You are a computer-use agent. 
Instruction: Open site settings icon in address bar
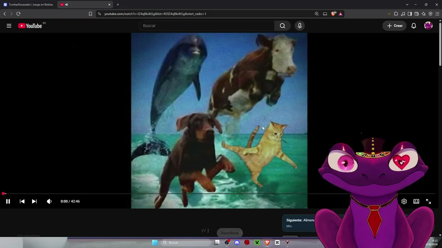(x=99, y=14)
